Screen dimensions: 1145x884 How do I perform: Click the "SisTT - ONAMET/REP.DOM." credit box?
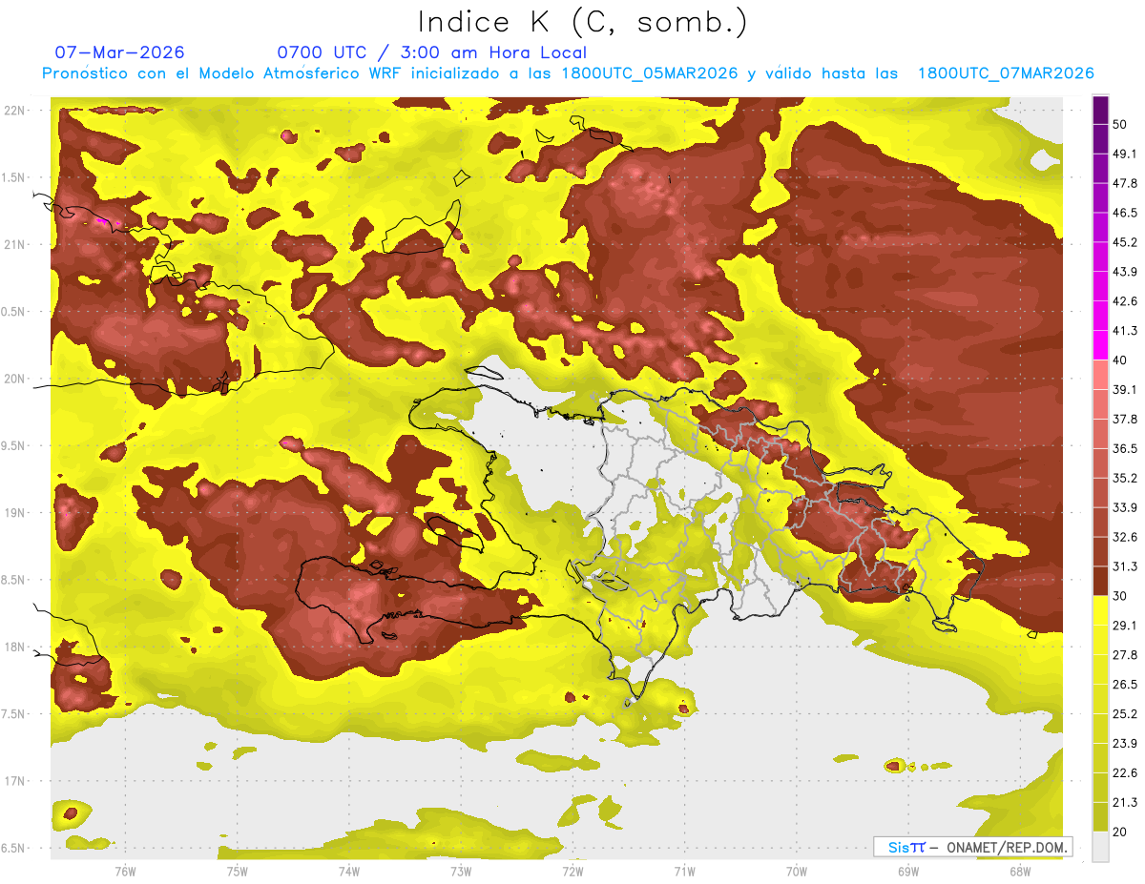972,847
